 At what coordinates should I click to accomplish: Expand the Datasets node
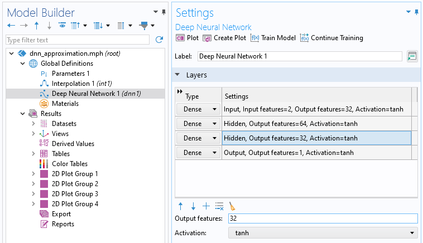click(33, 124)
